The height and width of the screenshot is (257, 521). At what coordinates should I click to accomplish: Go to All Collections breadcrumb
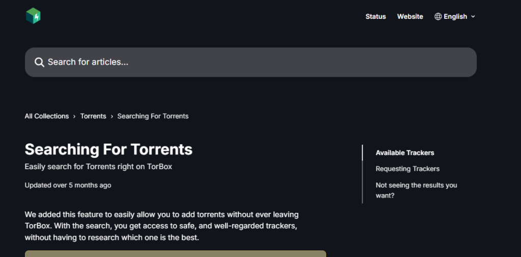[x=46, y=116]
